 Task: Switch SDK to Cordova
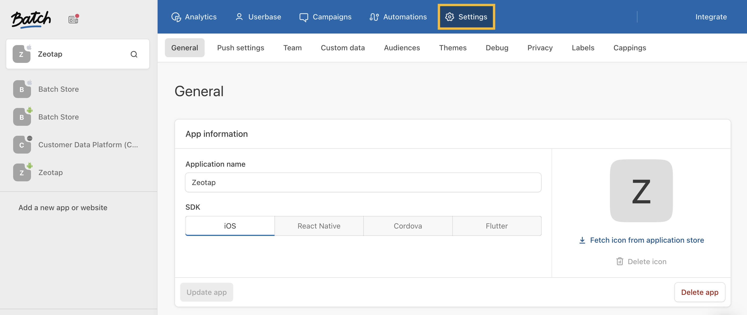coord(407,226)
